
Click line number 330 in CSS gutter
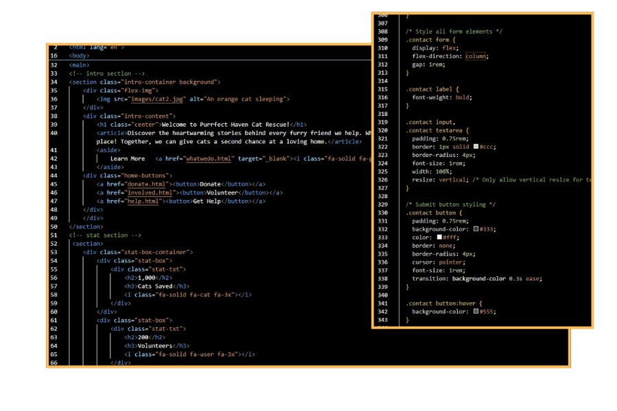pos(383,212)
